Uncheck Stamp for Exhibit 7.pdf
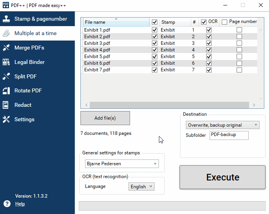This screenshot has height=214, width=269. pyautogui.click(x=155, y=70)
